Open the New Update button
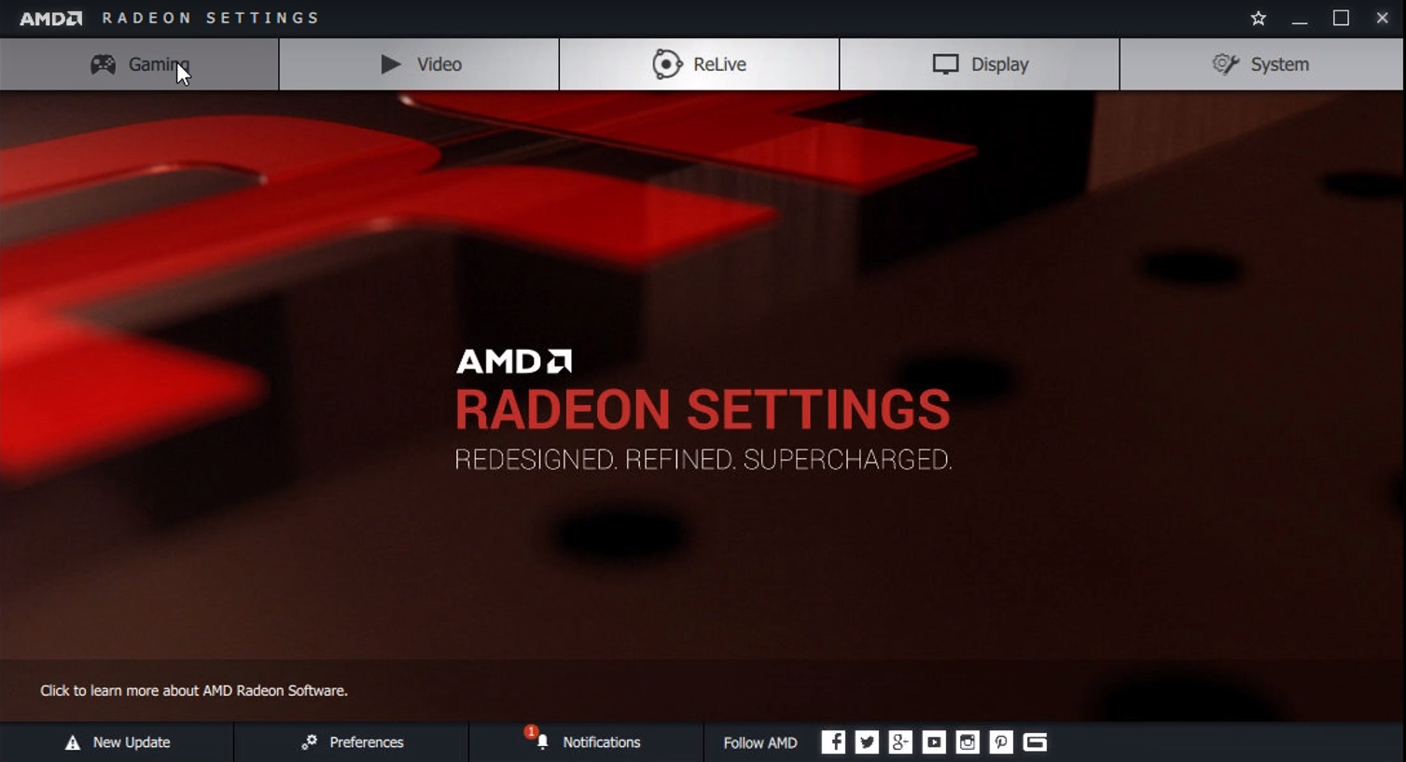 tap(117, 742)
